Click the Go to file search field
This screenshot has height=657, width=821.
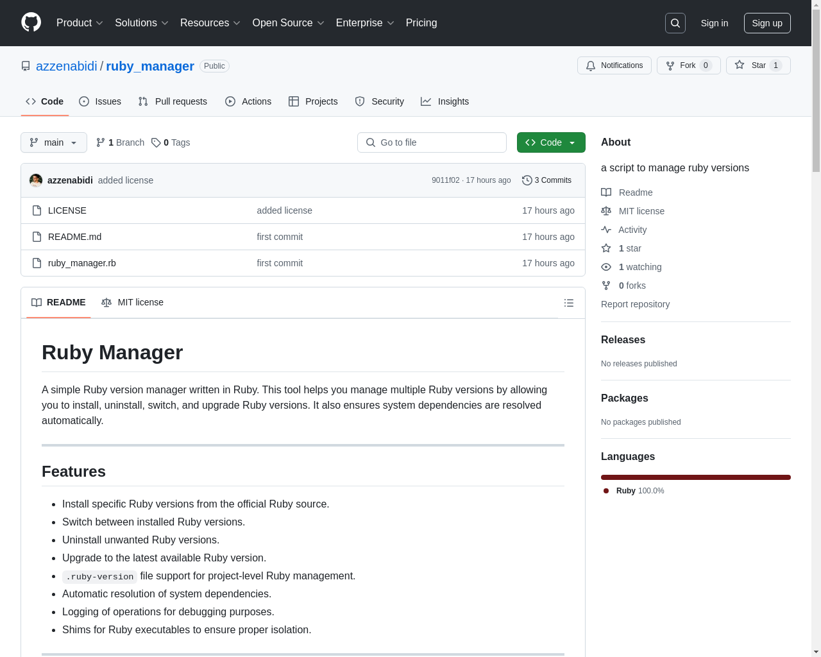click(x=432, y=142)
